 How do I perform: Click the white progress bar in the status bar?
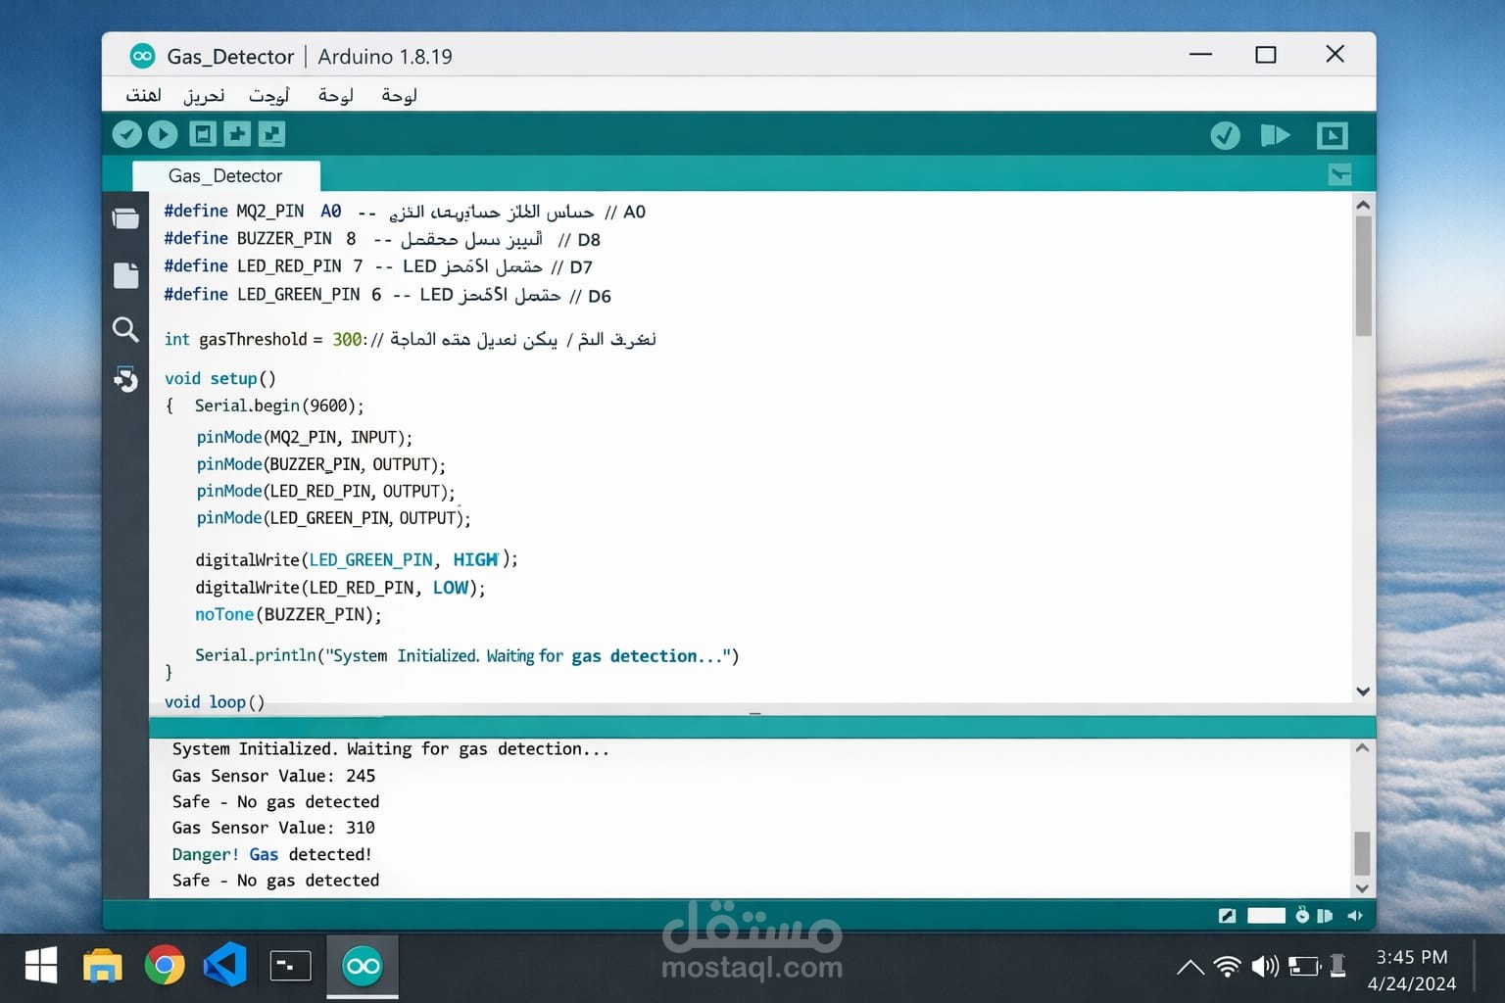(1266, 916)
